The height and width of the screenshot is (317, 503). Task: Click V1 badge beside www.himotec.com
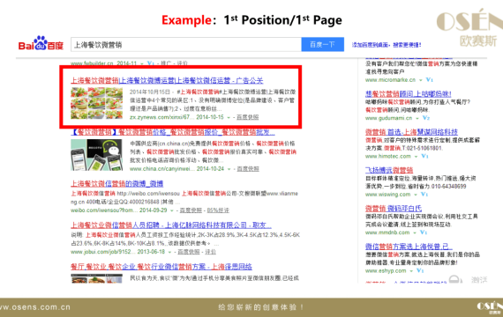424,156
